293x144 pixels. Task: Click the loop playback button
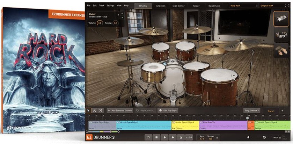tap(148, 137)
